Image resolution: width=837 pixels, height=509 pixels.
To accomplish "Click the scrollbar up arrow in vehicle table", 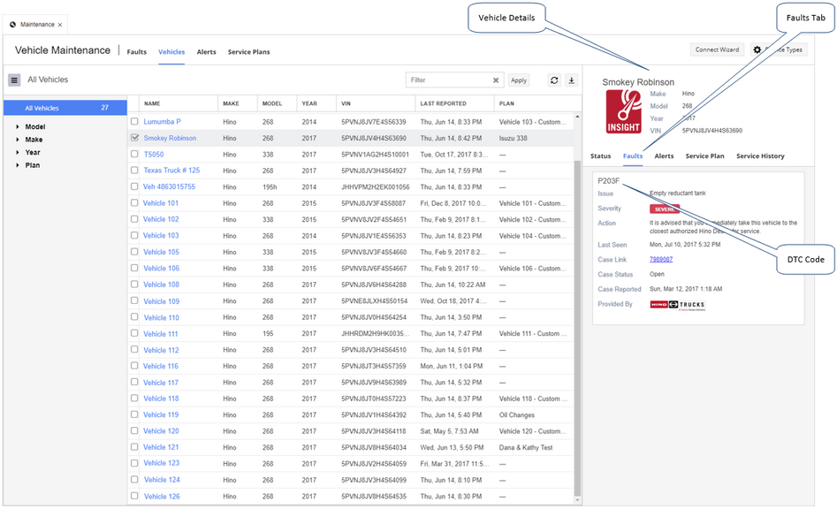I will point(577,117).
